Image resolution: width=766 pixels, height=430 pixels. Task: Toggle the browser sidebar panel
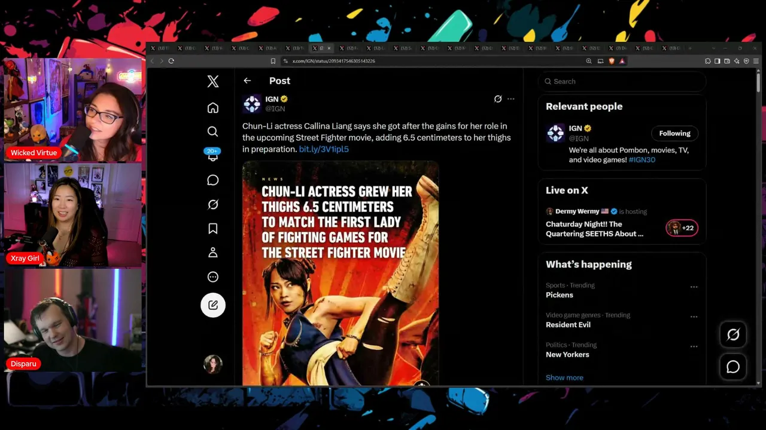(718, 61)
